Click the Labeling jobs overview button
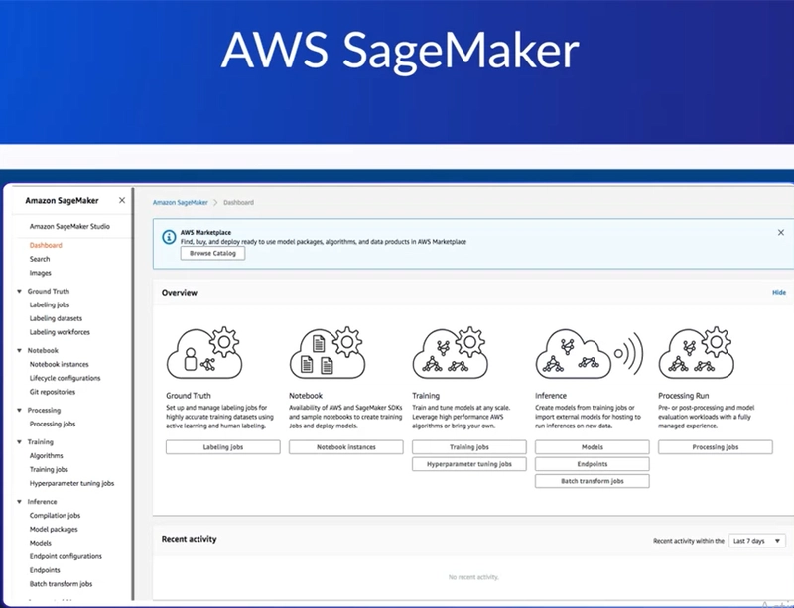The height and width of the screenshot is (608, 794). [x=222, y=447]
